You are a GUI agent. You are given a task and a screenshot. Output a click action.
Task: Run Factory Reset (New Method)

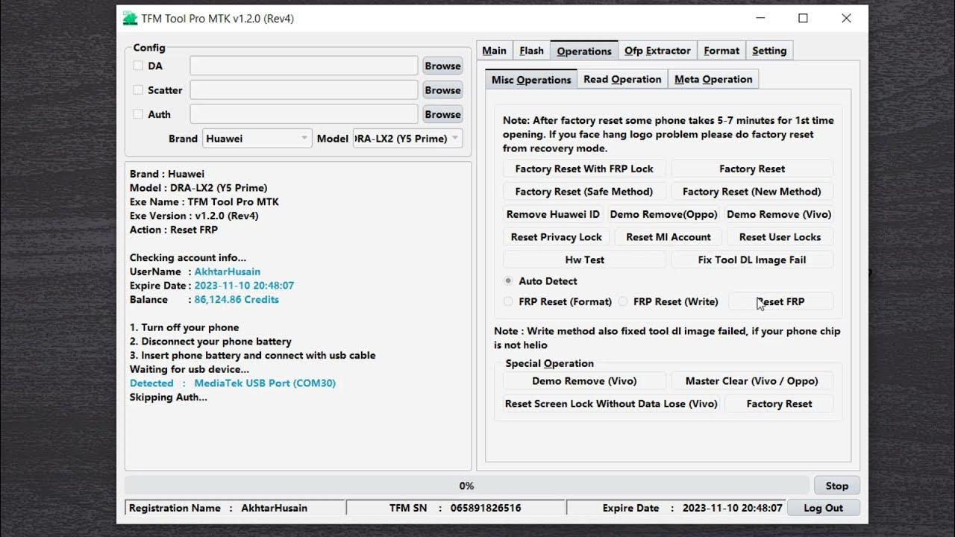(752, 192)
